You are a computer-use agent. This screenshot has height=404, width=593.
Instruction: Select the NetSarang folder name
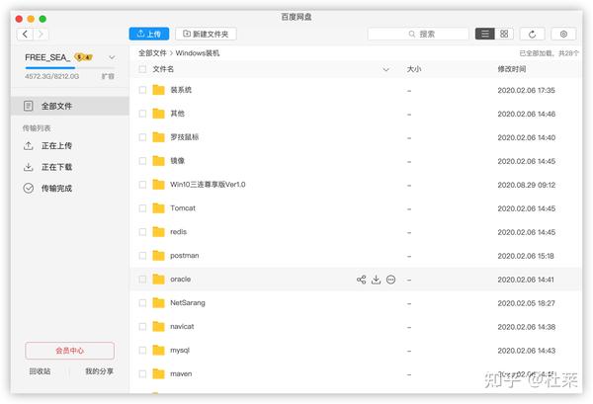tap(188, 303)
